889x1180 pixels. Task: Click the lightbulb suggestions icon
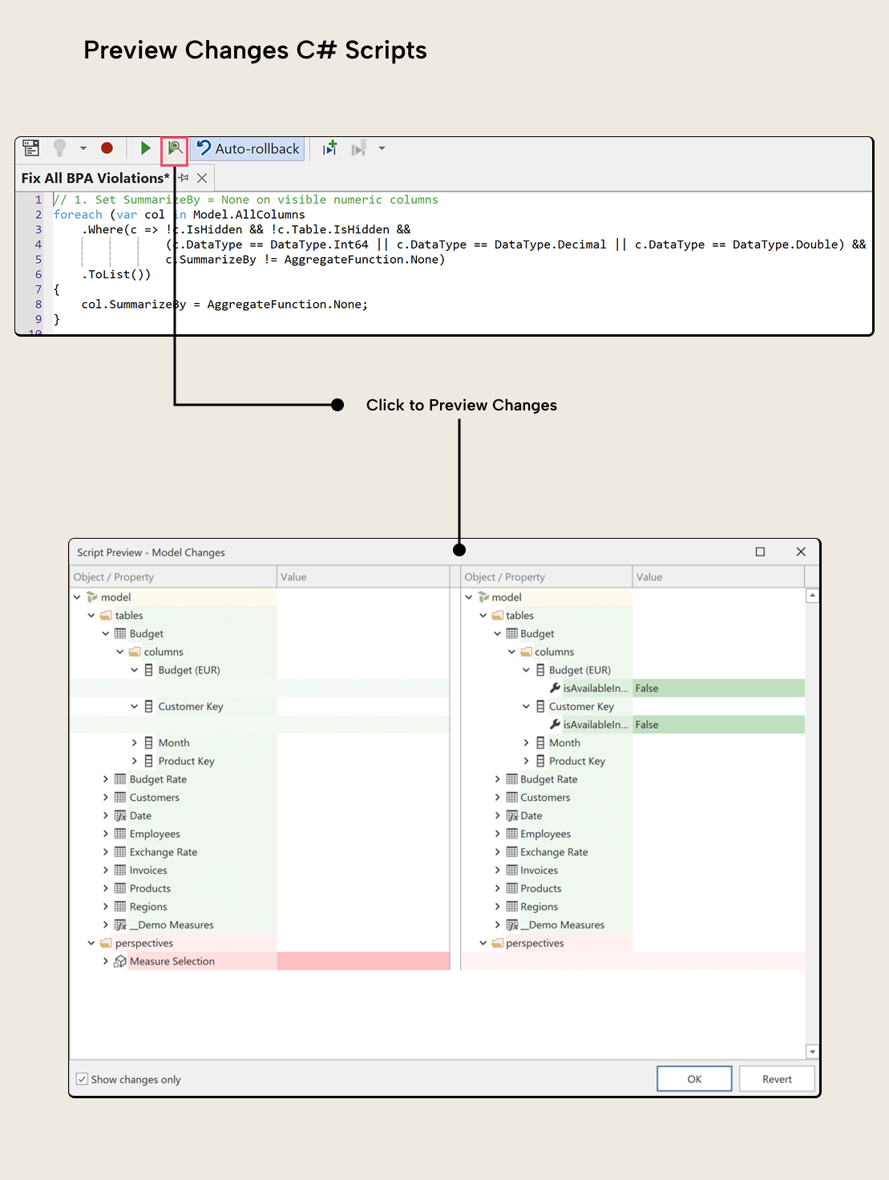click(x=59, y=148)
